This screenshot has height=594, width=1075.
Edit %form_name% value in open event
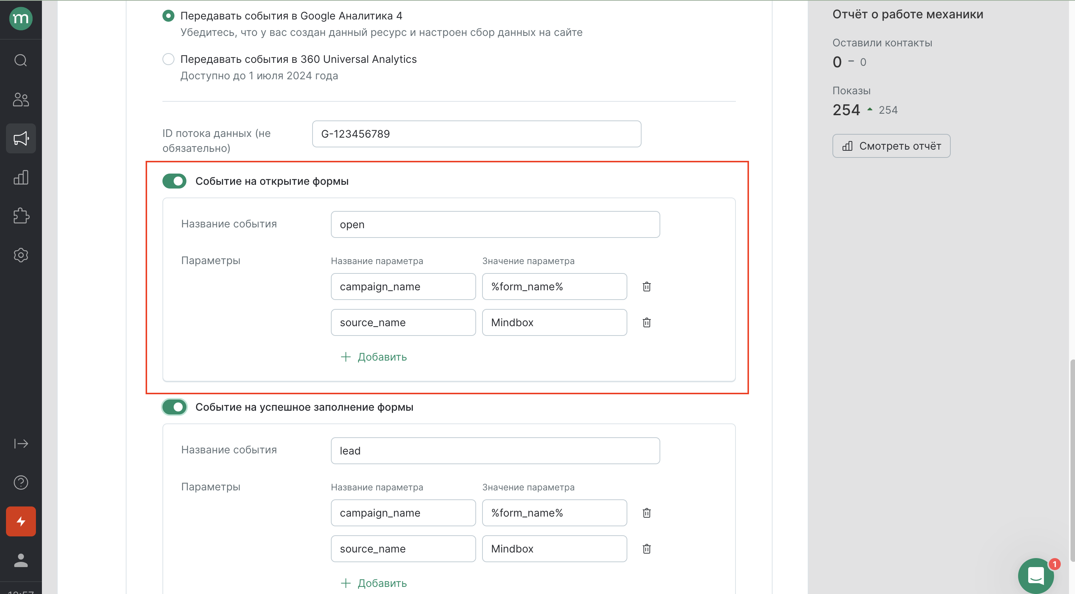(554, 287)
